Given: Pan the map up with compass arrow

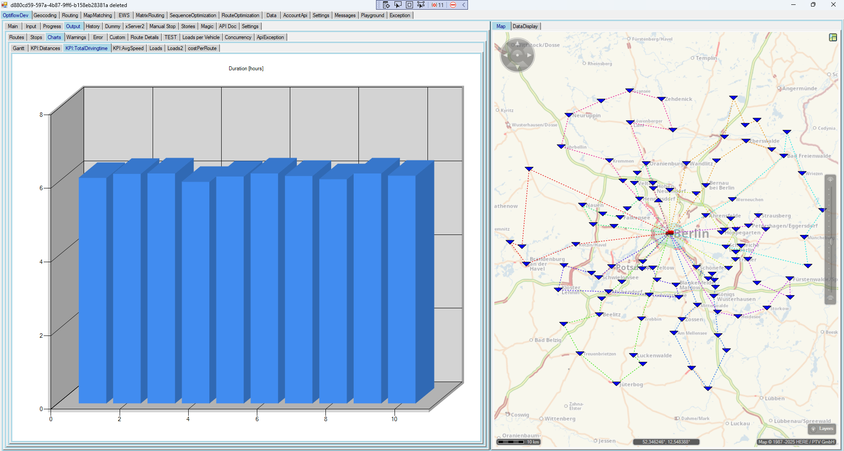Looking at the screenshot, I should point(518,43).
